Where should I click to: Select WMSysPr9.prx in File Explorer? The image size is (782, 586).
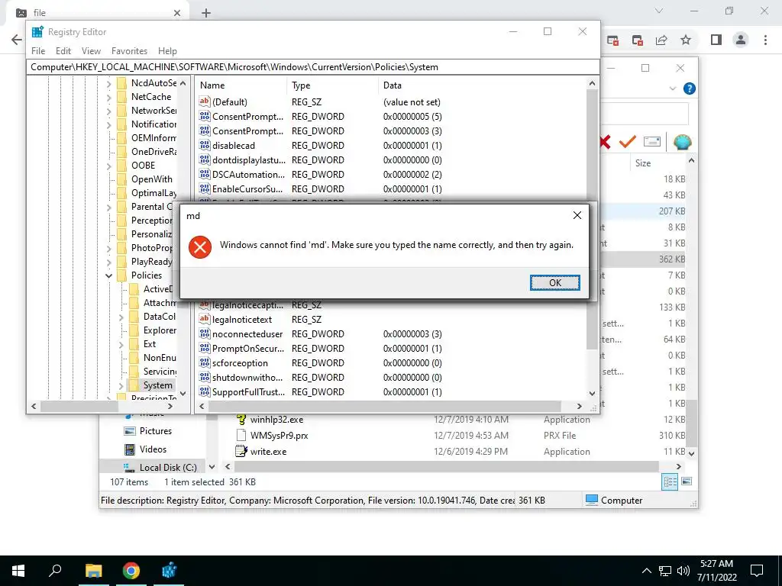click(x=279, y=436)
